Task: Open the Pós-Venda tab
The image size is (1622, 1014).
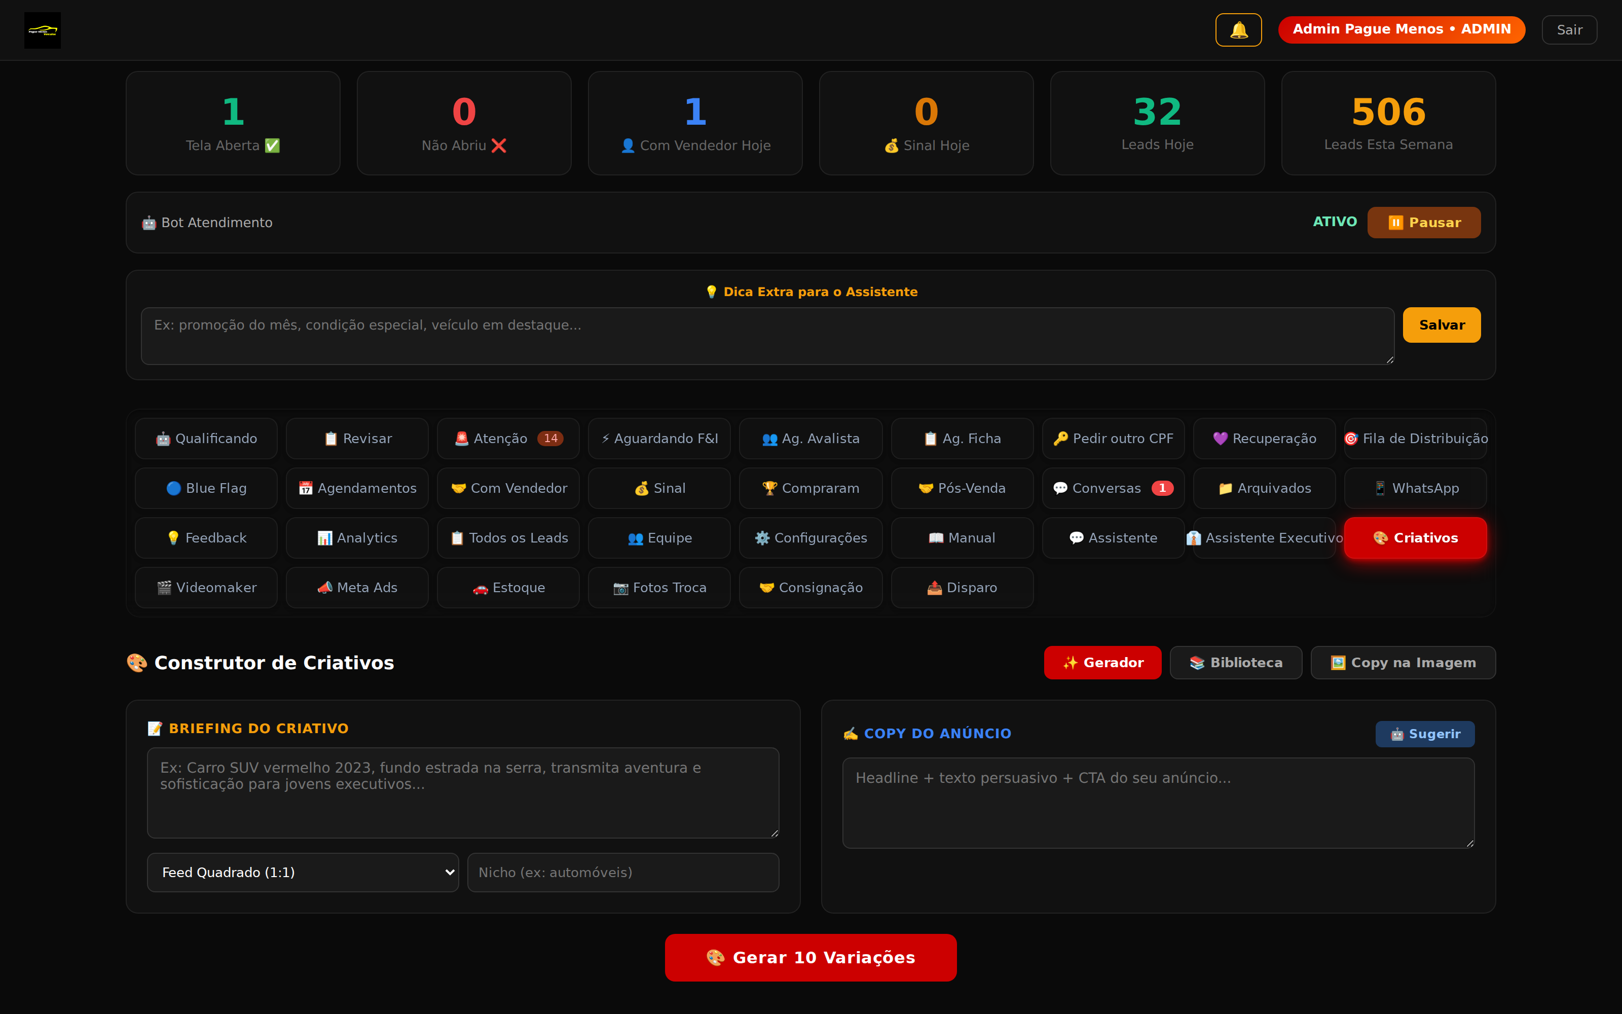Action: (962, 488)
